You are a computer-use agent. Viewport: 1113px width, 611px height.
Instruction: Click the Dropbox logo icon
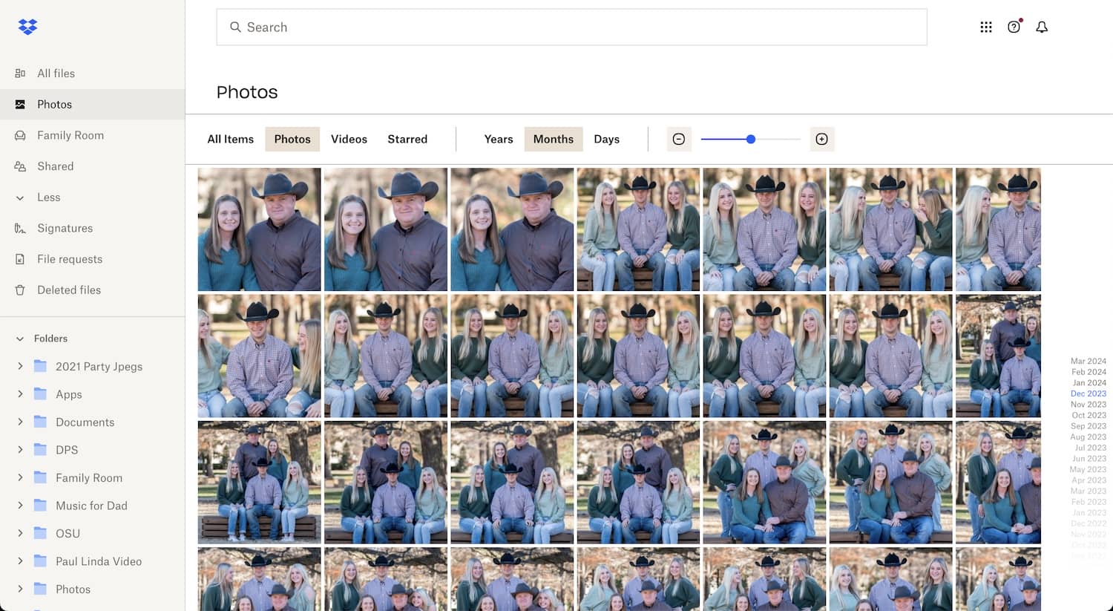click(27, 27)
